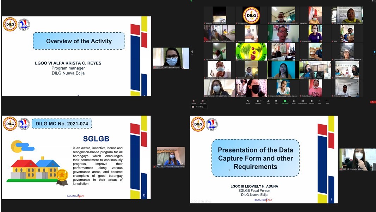Click the Record icon
The image size is (376, 212).
coord(294,101)
